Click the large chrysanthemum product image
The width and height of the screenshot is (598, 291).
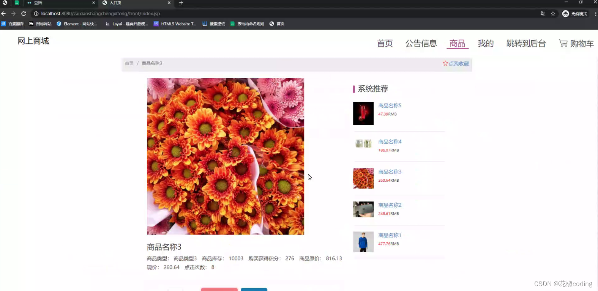226,156
